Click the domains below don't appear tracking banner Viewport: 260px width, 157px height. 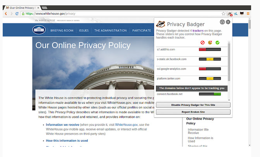192,88
